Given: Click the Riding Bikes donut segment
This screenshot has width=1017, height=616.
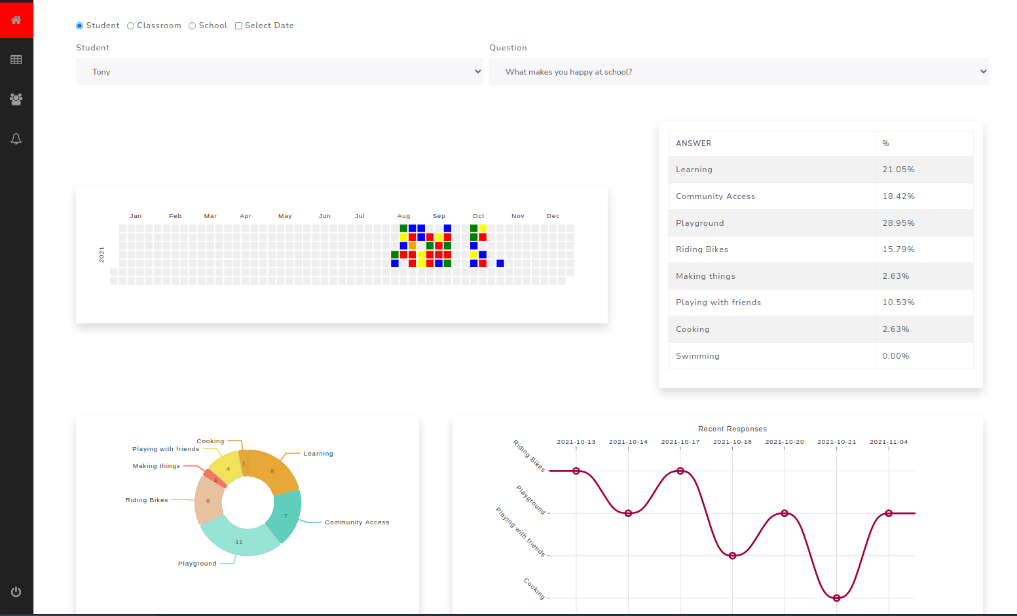Looking at the screenshot, I should [208, 500].
